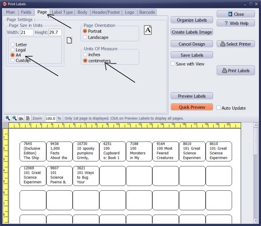This screenshot has height=226, width=261.
Task: Click the page Width input field
Action: click(27, 33)
